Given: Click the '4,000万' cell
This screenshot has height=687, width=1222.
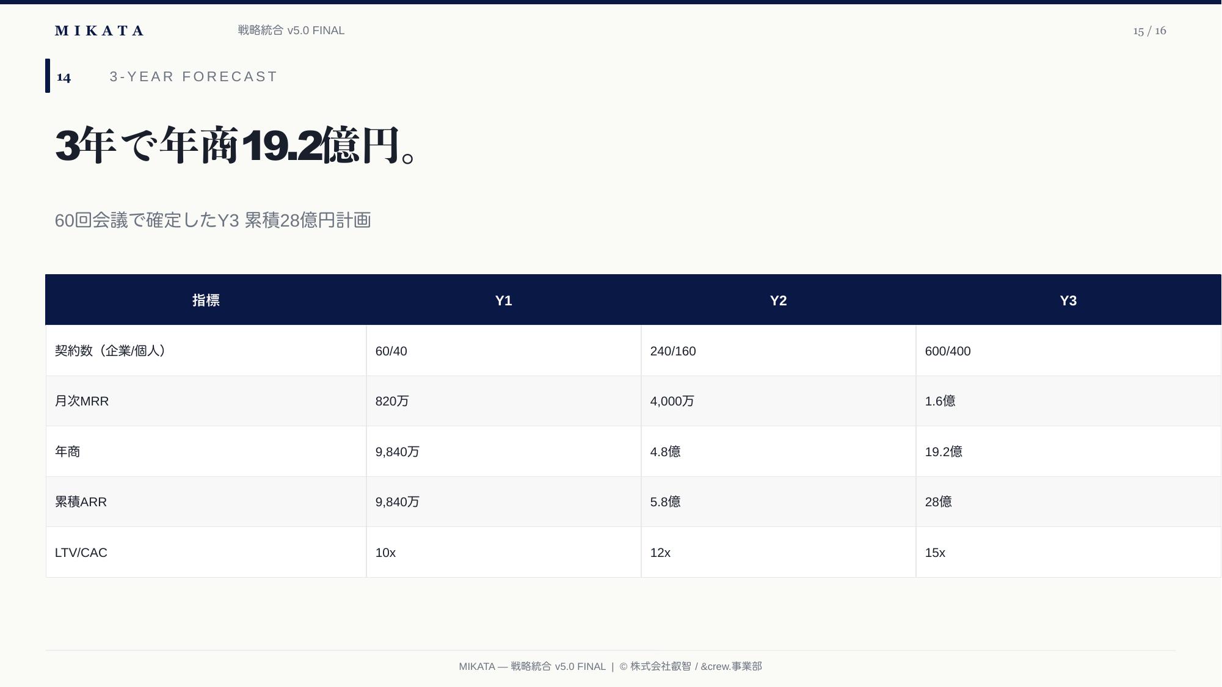Looking at the screenshot, I should 779,401.
